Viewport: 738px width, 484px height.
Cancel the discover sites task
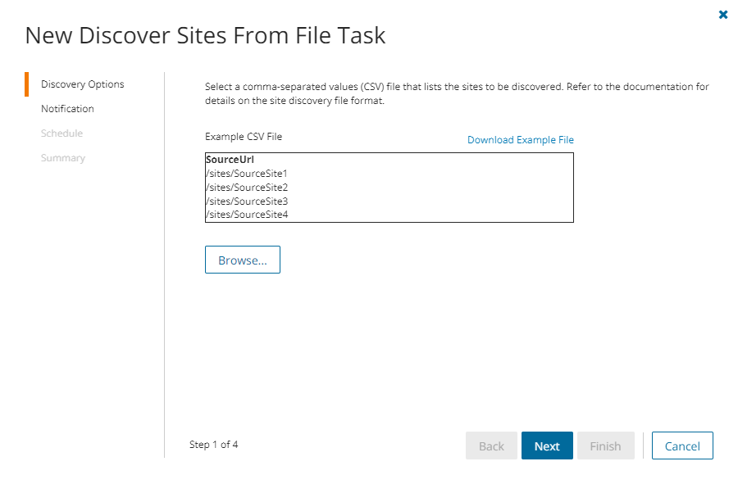682,446
